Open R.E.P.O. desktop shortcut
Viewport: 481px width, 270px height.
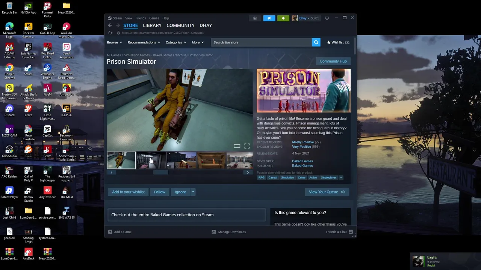coord(67,111)
